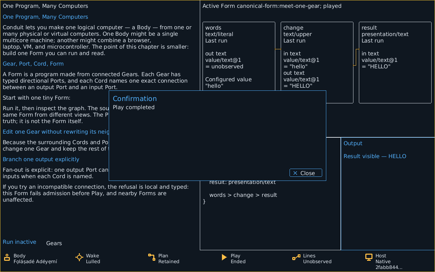Click the Body status icon

7,257
